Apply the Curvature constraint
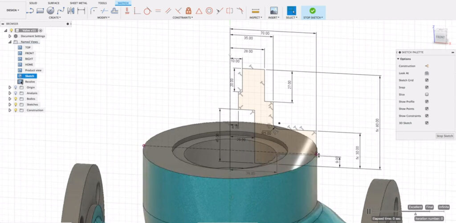The width and height of the screenshot is (456, 223). (x=240, y=11)
